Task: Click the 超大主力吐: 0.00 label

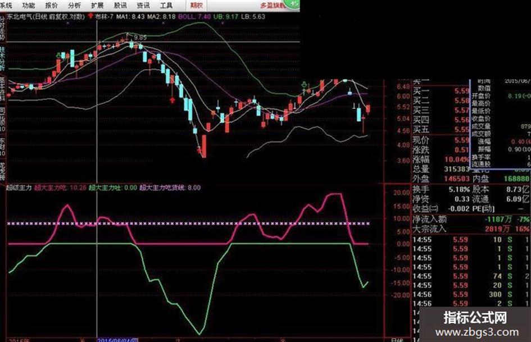Action: (113, 187)
